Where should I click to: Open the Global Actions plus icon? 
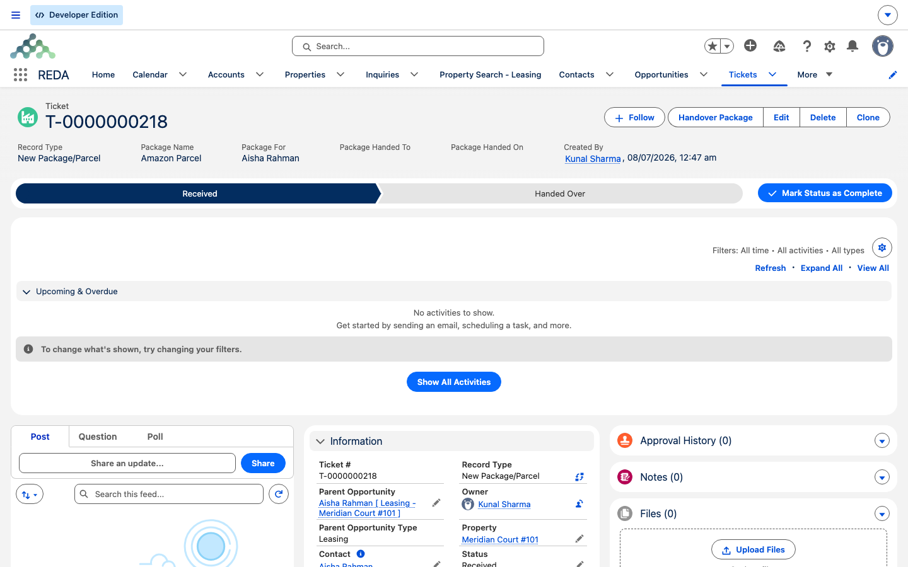[750, 45]
